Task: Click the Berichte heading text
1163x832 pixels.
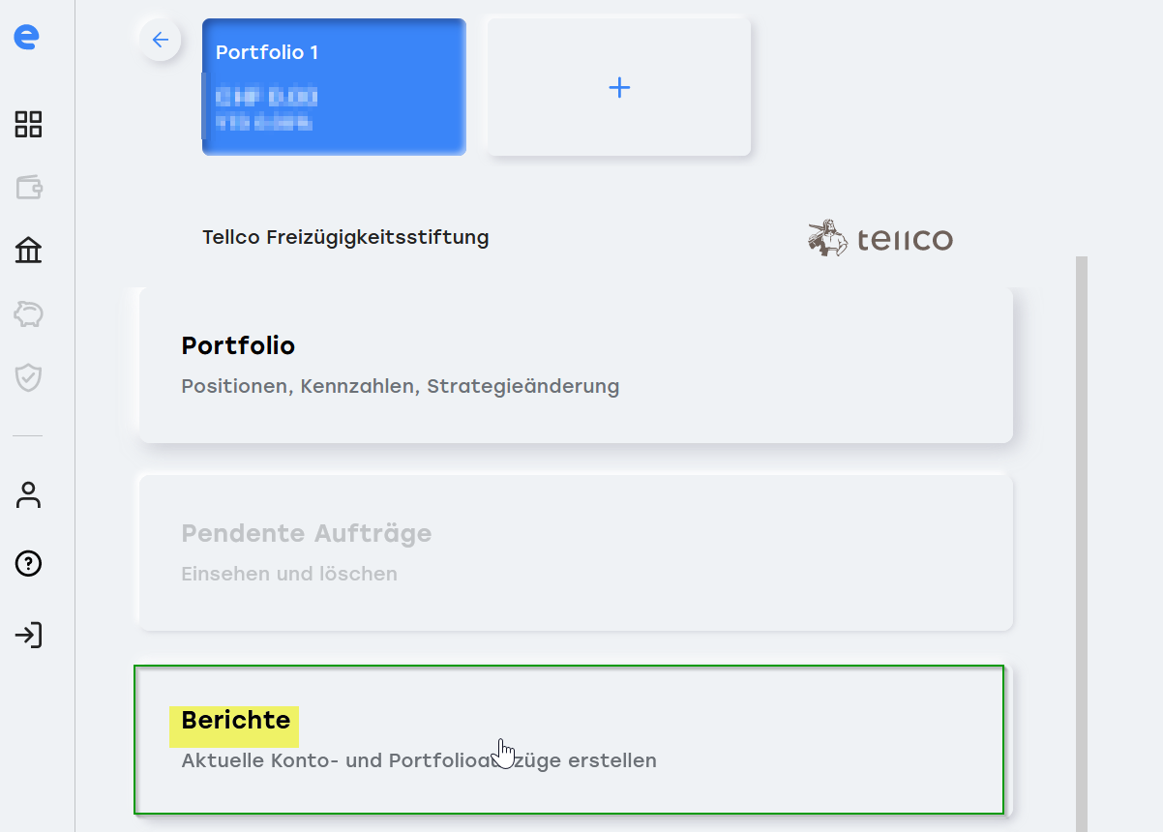Action: click(x=235, y=721)
